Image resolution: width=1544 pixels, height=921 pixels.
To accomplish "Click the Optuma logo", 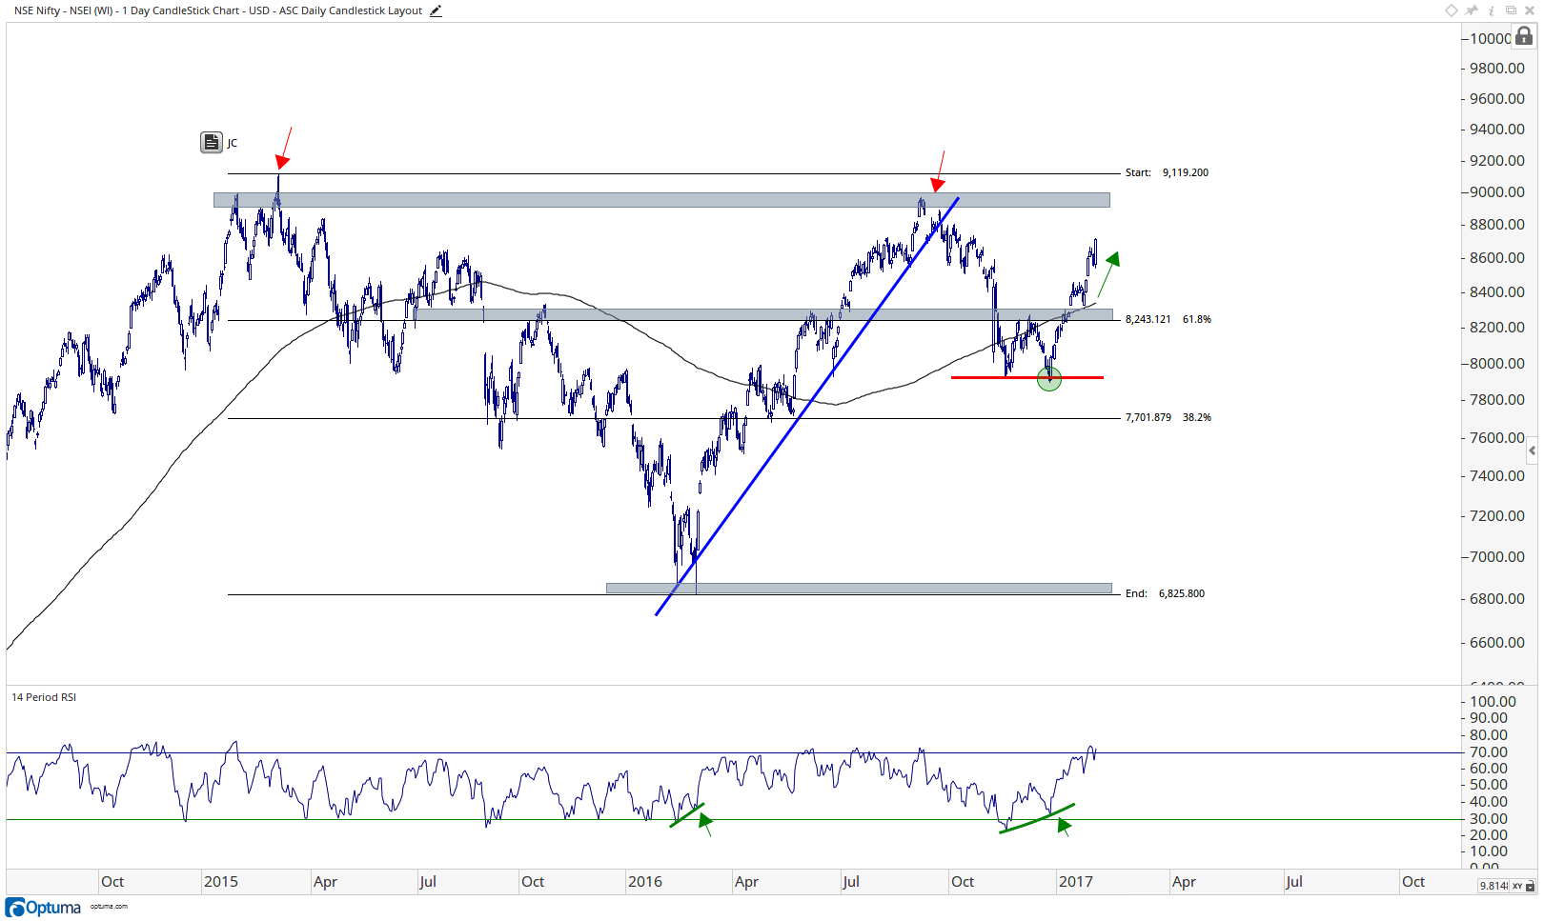I will coord(43,908).
